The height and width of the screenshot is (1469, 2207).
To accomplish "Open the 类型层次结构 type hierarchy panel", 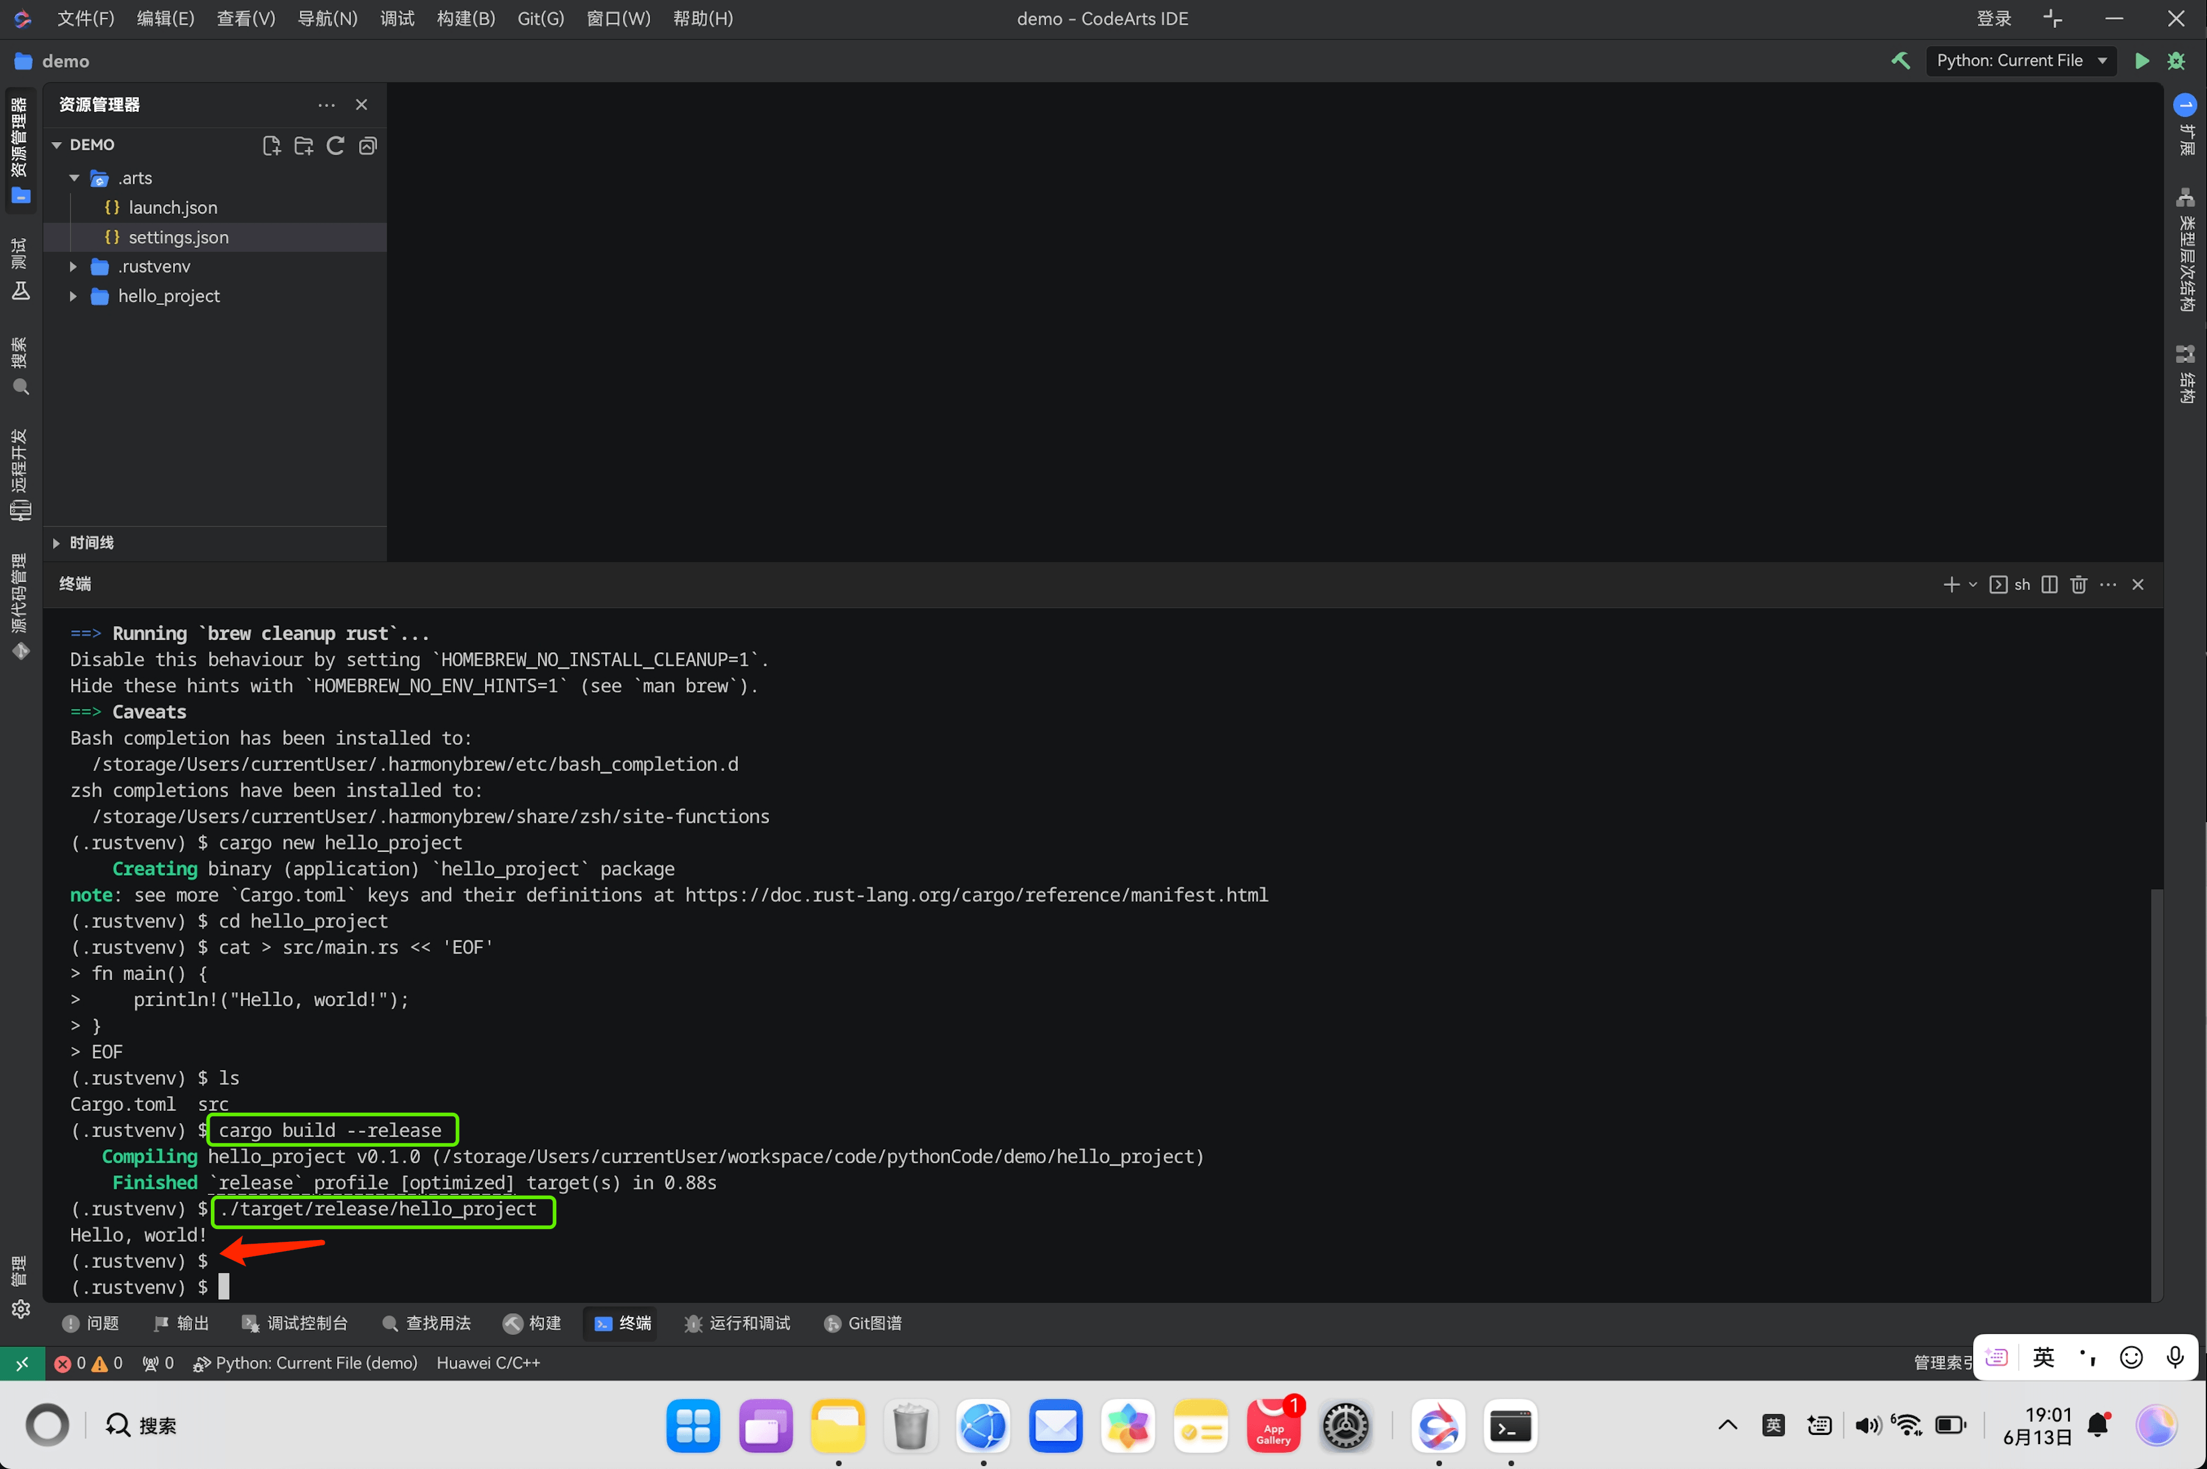I will [x=2186, y=250].
